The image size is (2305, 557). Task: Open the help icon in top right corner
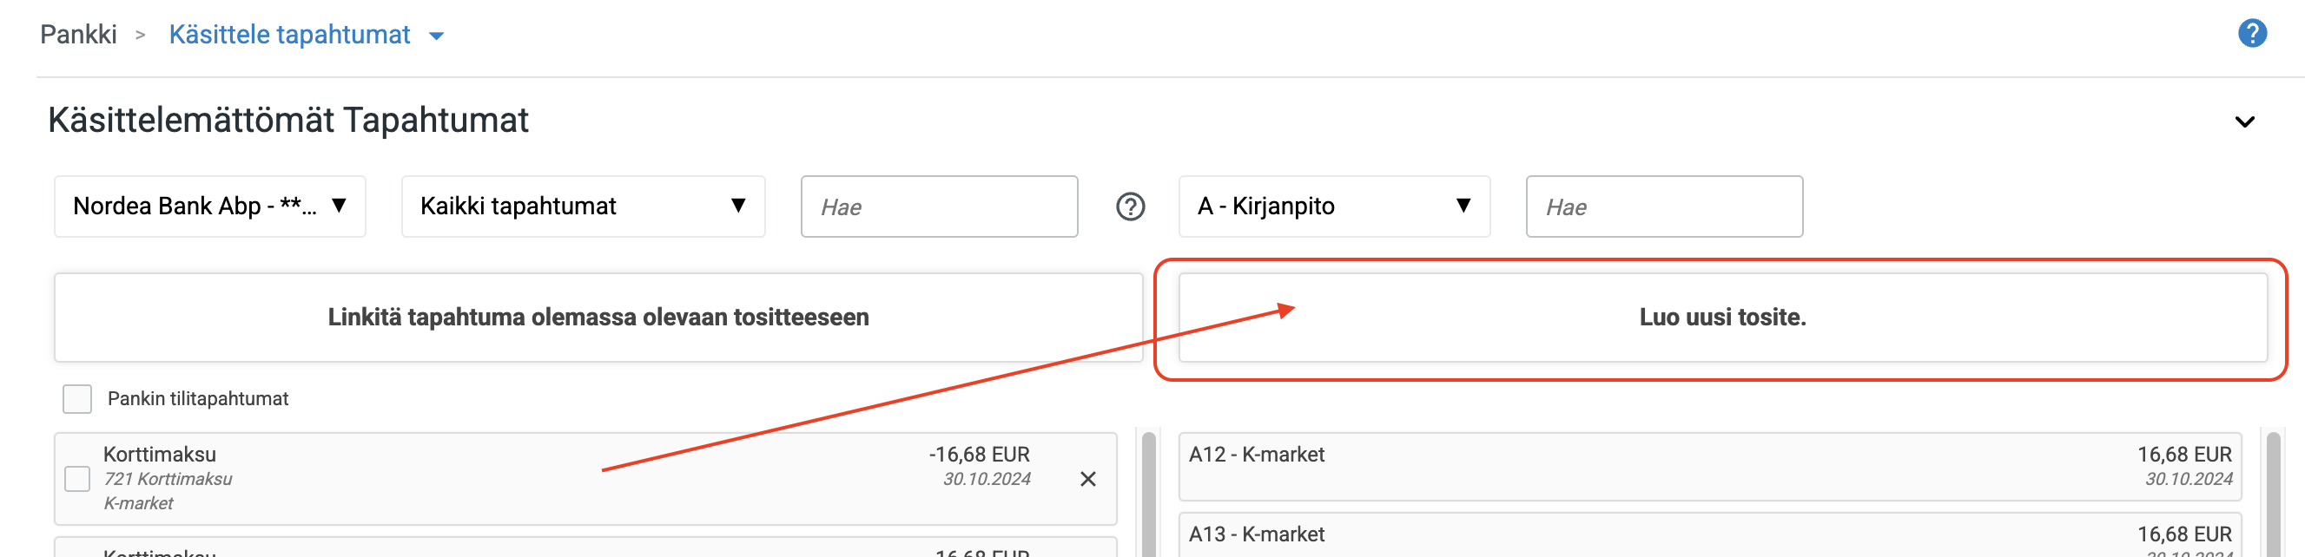coord(2255,33)
